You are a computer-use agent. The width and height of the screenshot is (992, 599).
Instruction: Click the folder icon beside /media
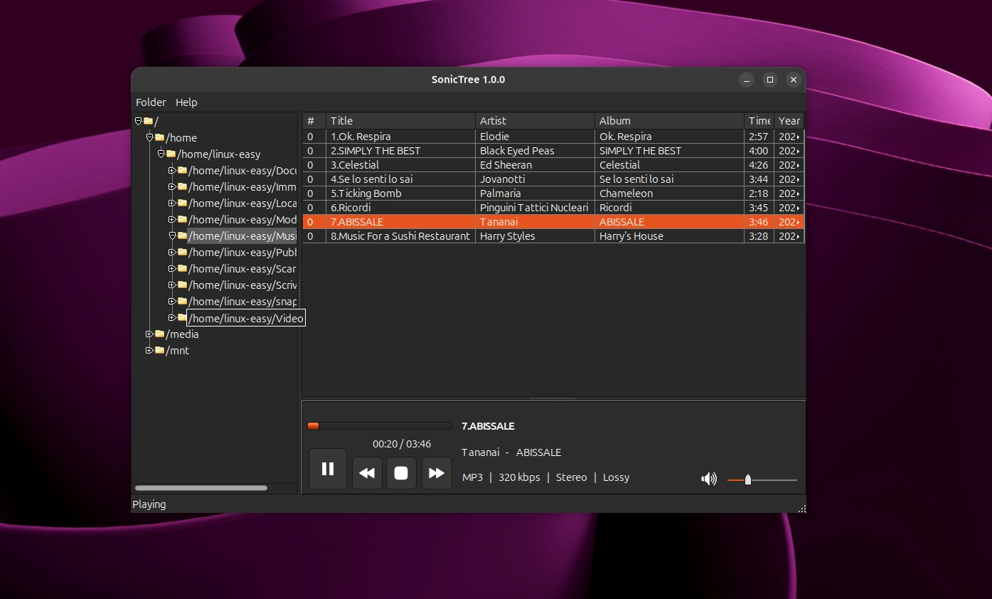(159, 334)
